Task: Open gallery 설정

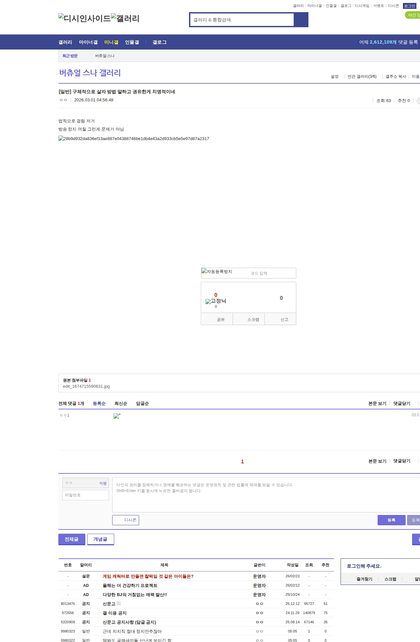Action: pos(335,76)
